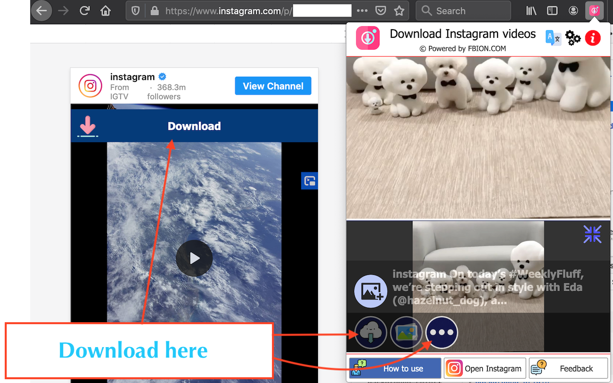Screen dimensions: 613x383
Task: Click the pink download logo in popup header
Action: point(368,38)
